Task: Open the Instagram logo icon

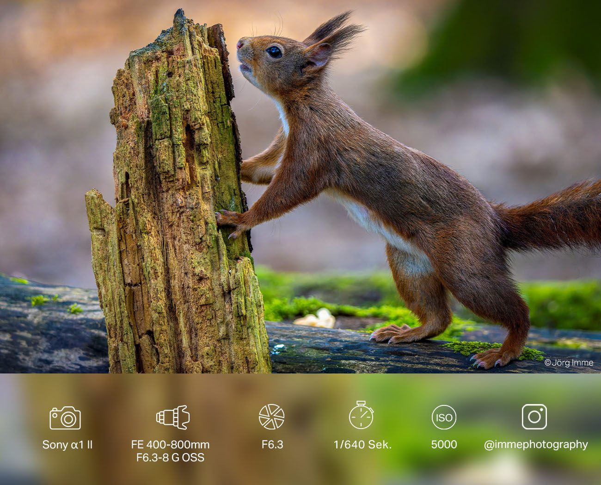Action: click(x=534, y=417)
